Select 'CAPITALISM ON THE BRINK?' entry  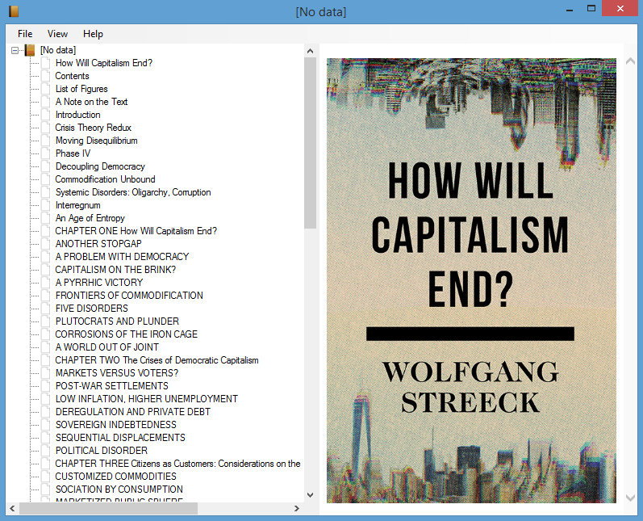(115, 270)
